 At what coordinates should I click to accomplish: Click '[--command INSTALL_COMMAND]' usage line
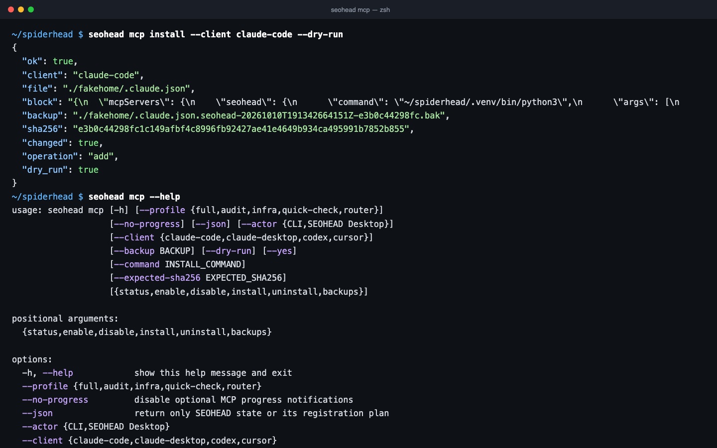(178, 264)
